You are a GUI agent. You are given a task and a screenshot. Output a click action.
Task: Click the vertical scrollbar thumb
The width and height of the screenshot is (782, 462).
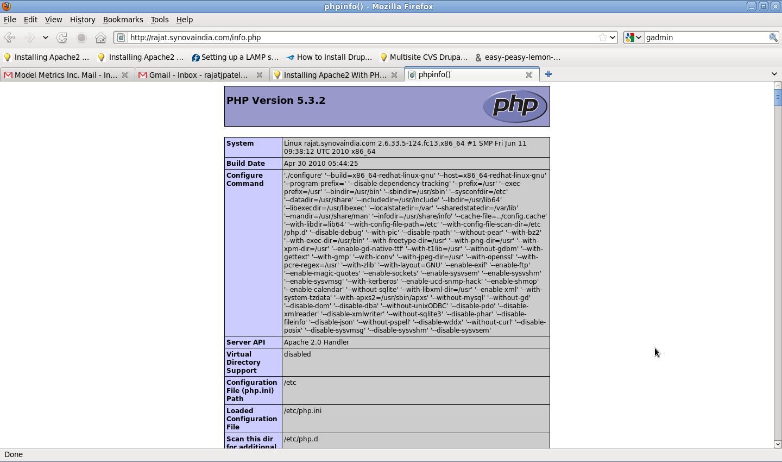(778, 97)
